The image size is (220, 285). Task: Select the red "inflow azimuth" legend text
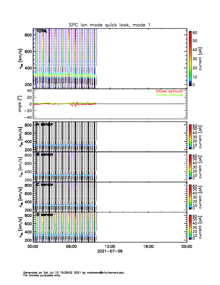pyautogui.click(x=169, y=91)
